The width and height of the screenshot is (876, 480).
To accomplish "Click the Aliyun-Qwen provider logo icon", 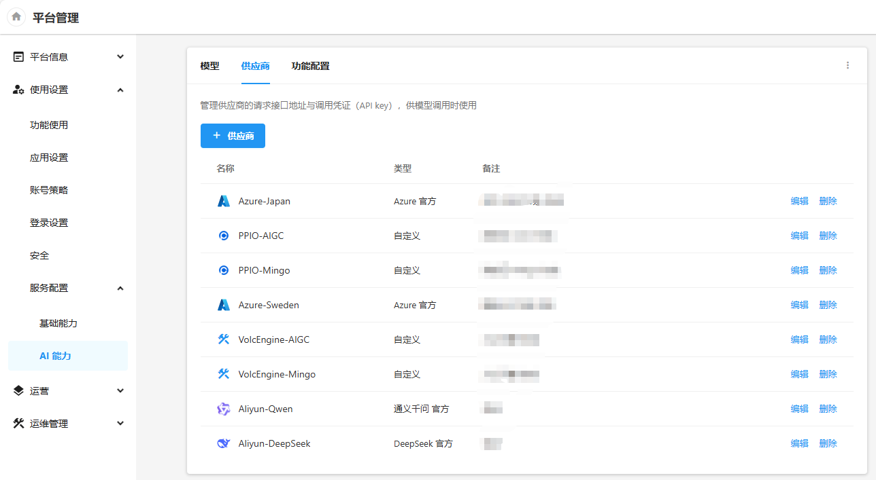I will click(224, 409).
